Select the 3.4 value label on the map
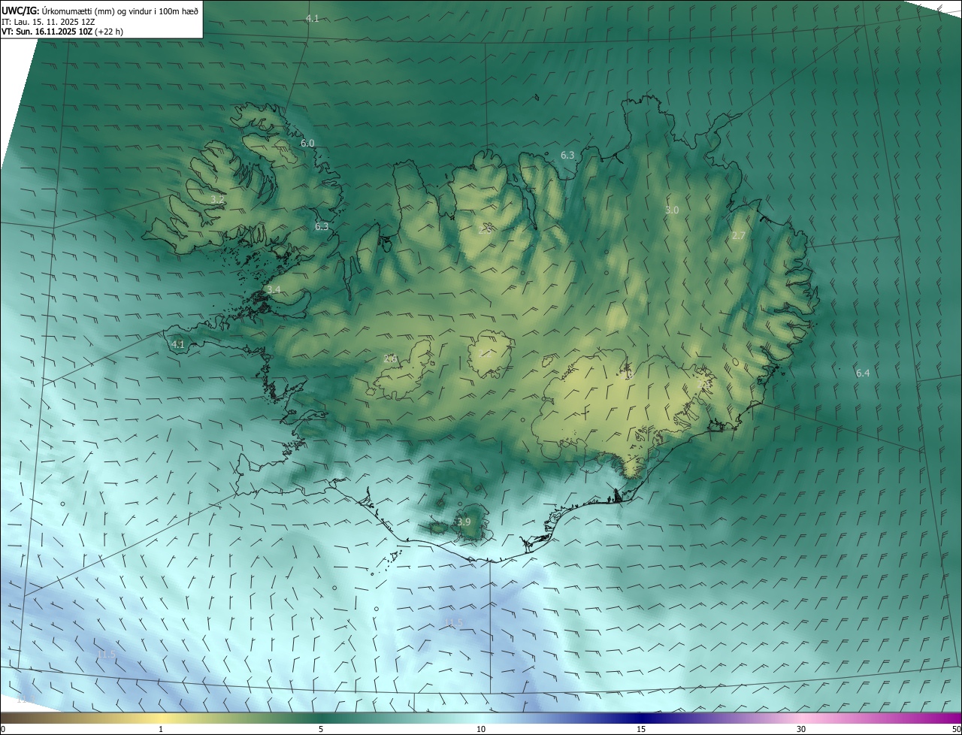 (x=274, y=289)
